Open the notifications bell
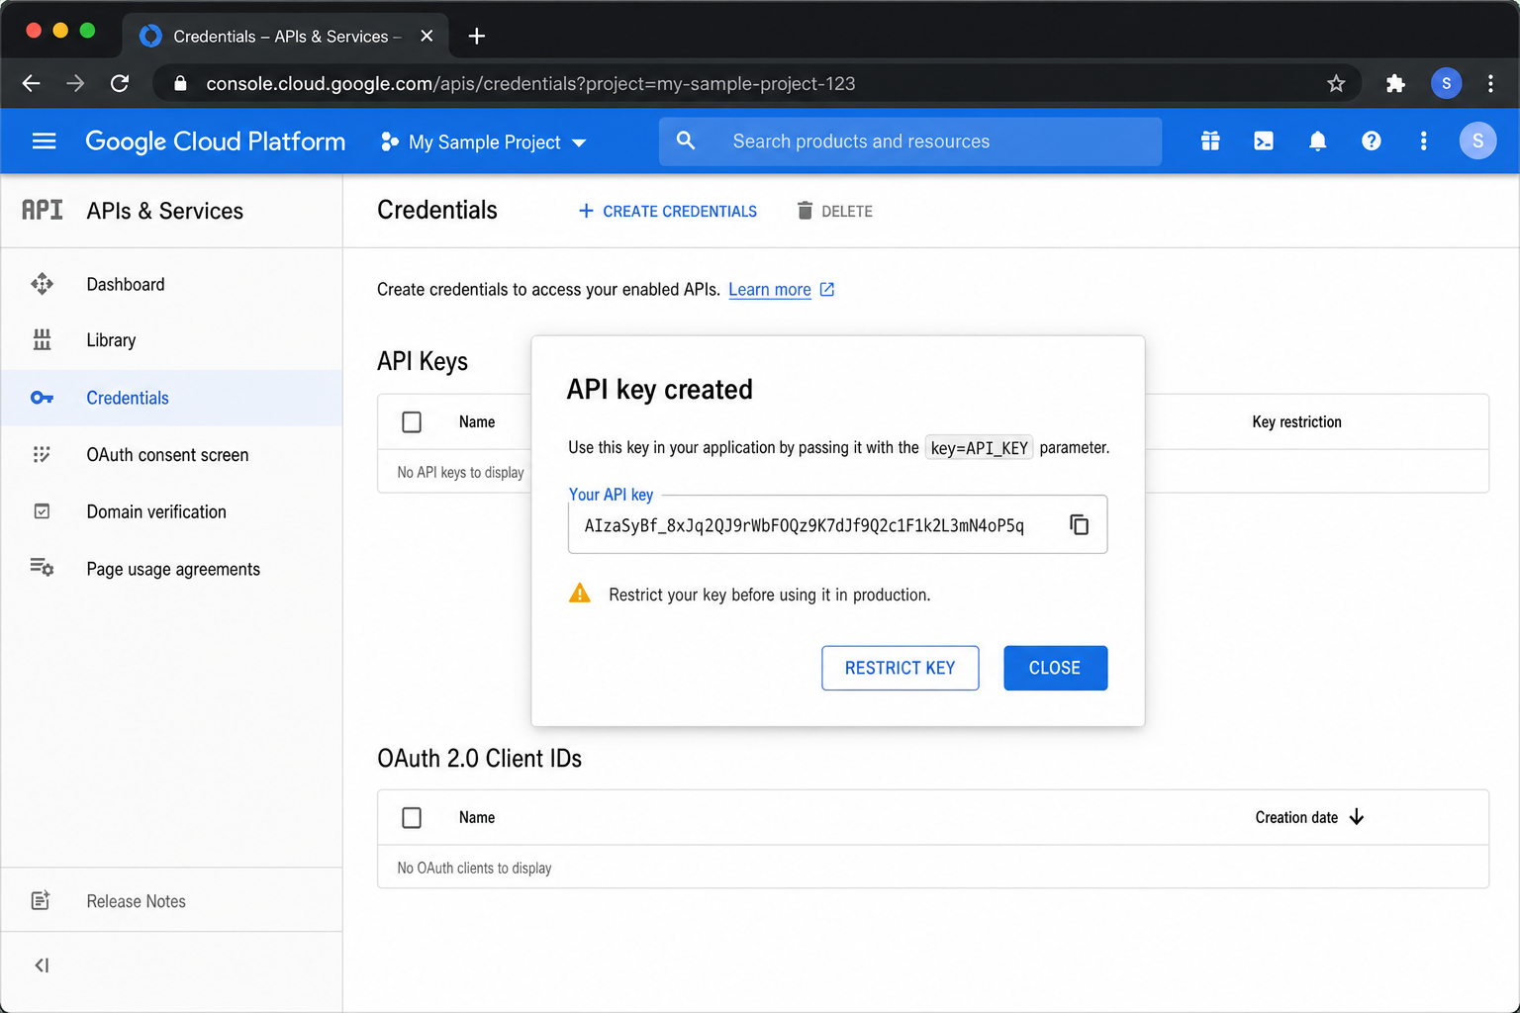Viewport: 1520px width, 1013px height. [x=1317, y=141]
